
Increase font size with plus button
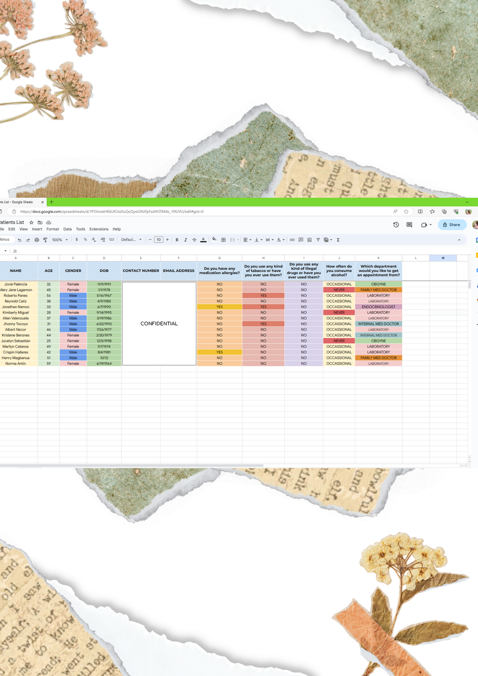167,240
